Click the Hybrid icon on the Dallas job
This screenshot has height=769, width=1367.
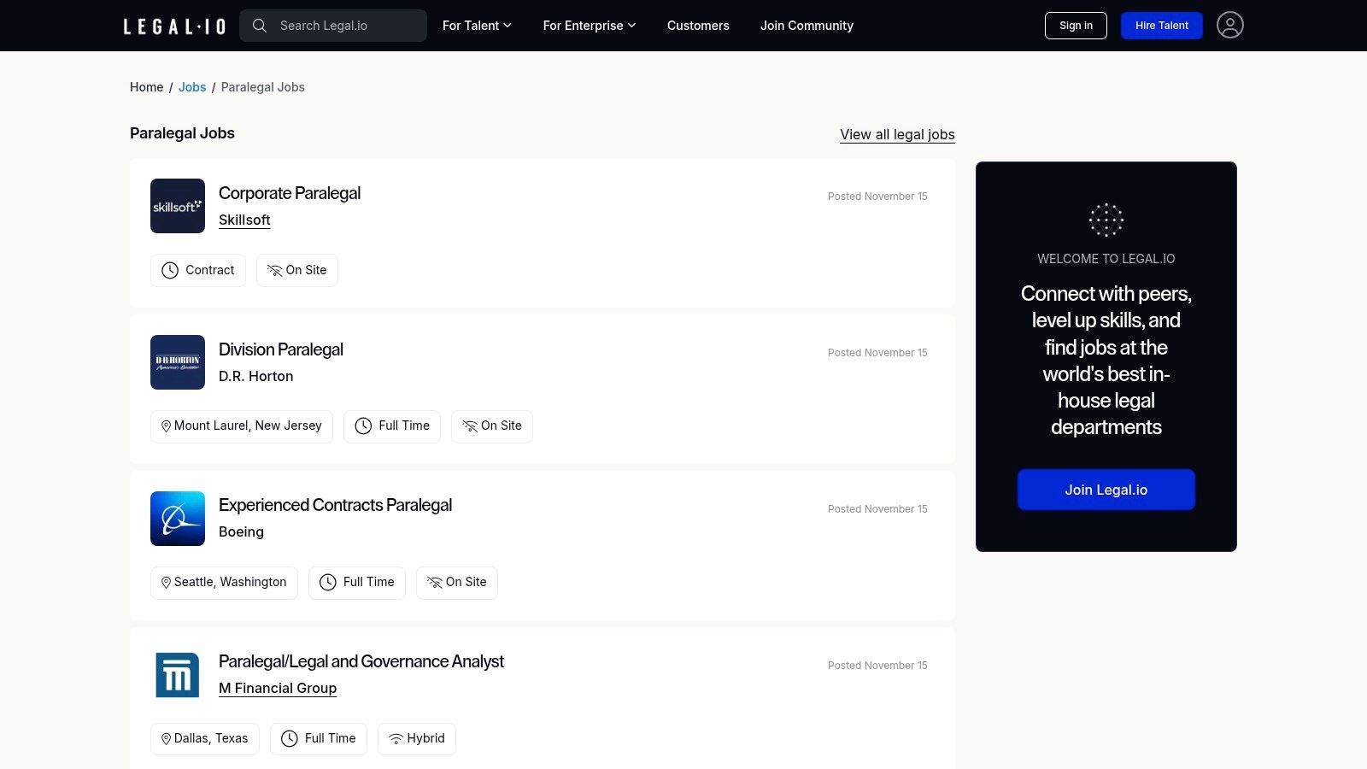395,738
